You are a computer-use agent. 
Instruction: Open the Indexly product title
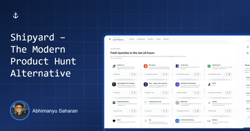[215, 102]
